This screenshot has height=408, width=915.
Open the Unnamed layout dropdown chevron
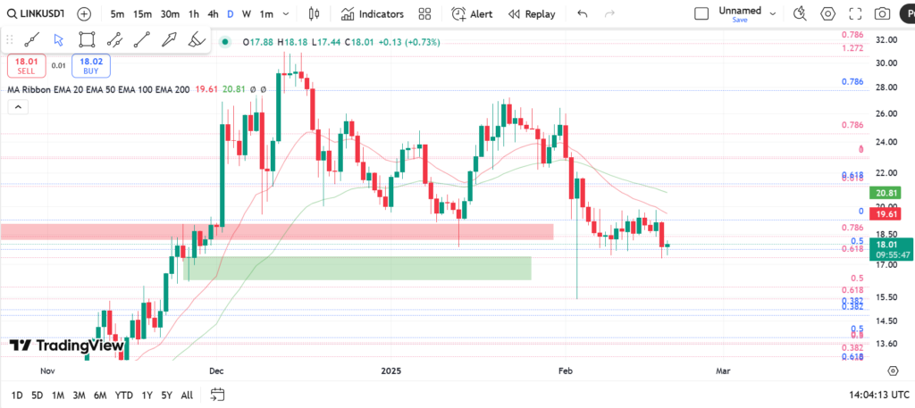pos(773,14)
